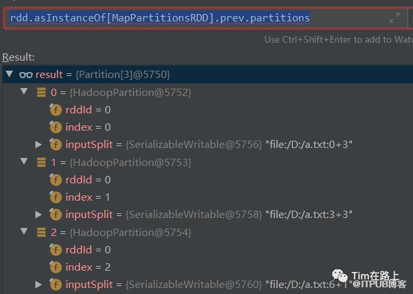
Task: Collapse the HadoopPartition@5754 node arrow
Action: (x=25, y=232)
